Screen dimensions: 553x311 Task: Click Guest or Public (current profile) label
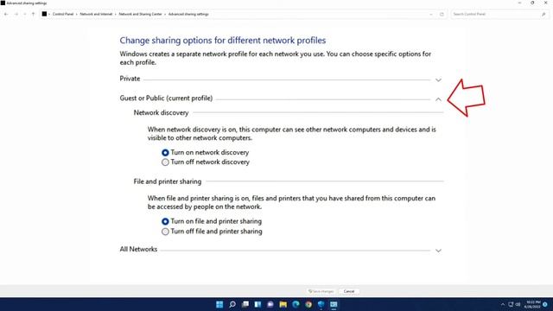(166, 98)
